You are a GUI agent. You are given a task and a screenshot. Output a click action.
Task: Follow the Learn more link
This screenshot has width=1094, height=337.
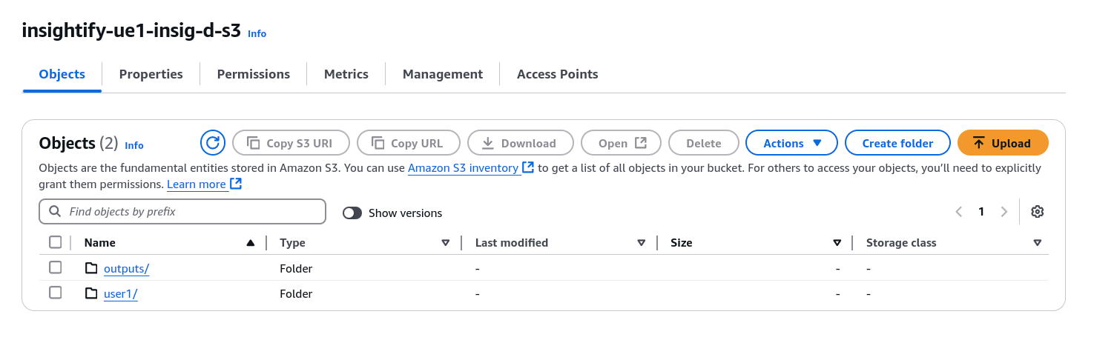click(x=197, y=184)
